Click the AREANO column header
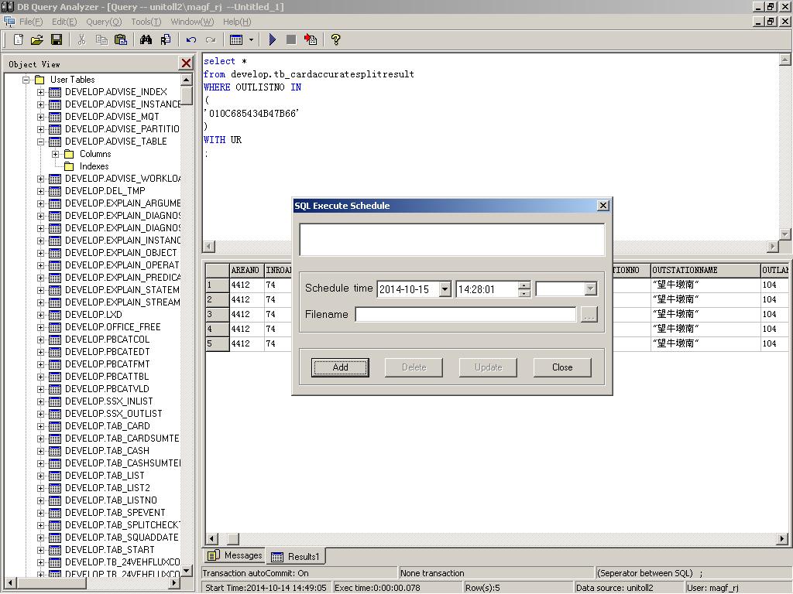The image size is (793, 594). 246,270
